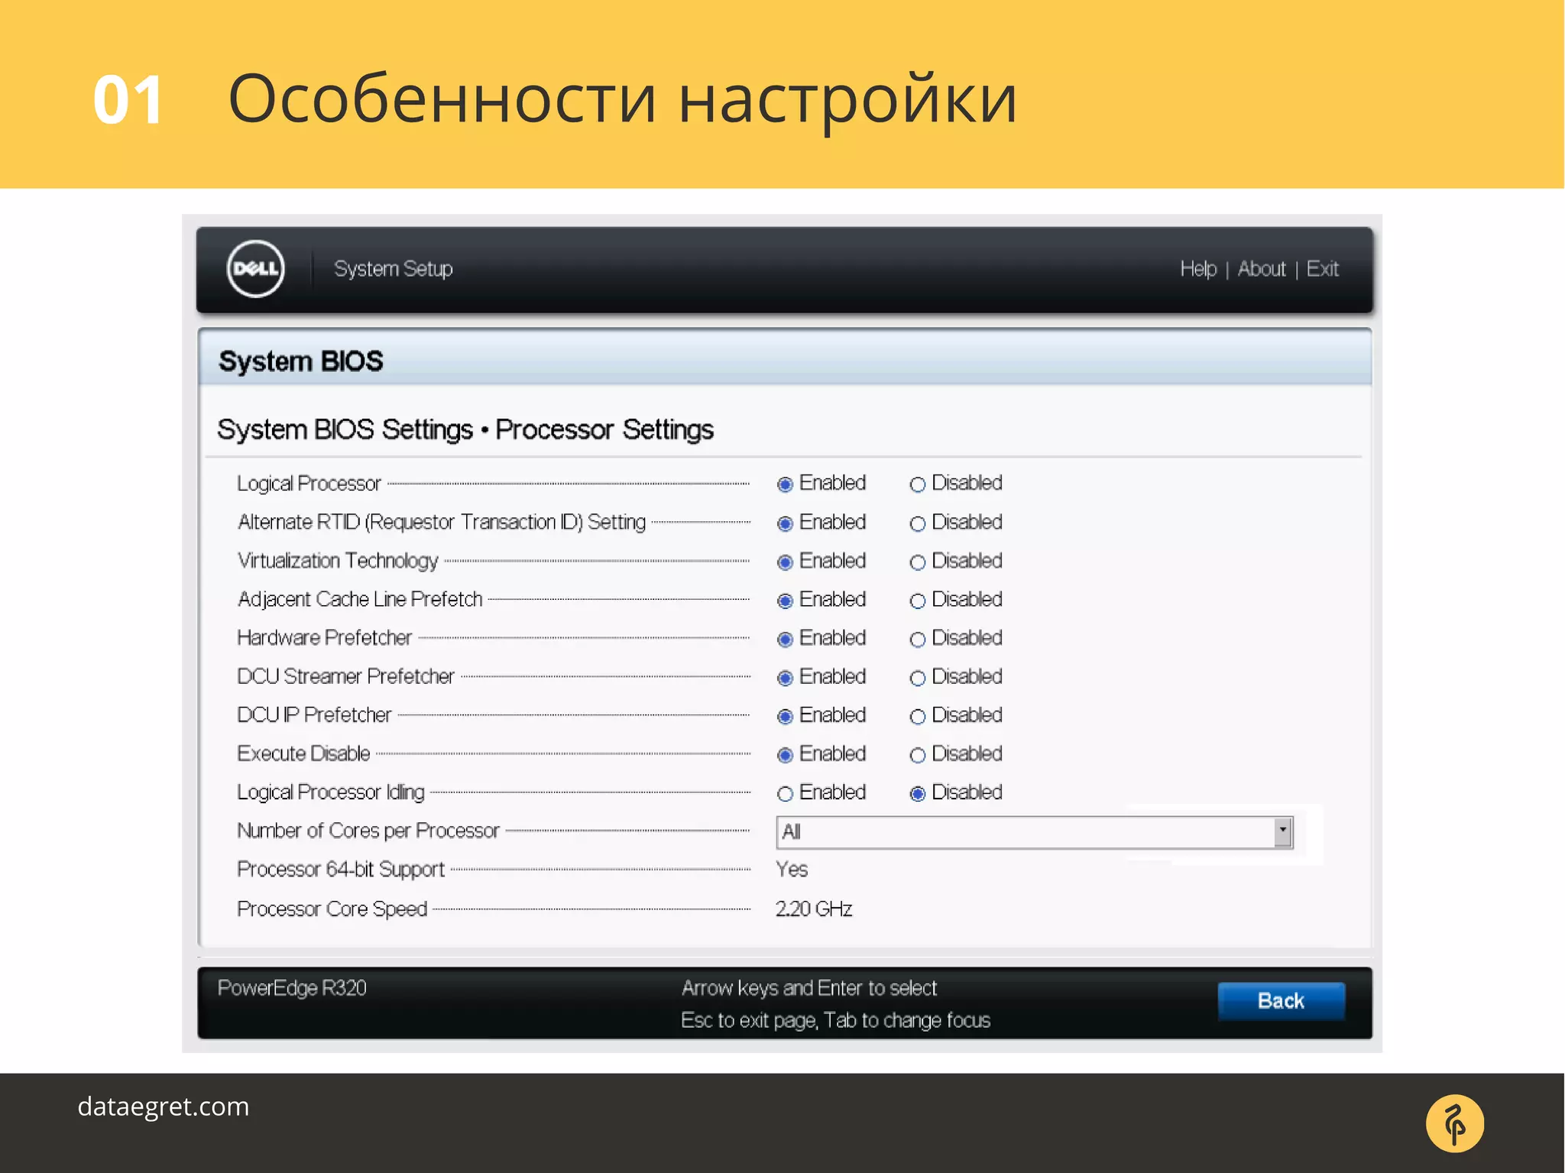Image resolution: width=1565 pixels, height=1173 pixels.
Task: Click the 'Adjacent Cache Line Prefetch' label
Action: click(360, 599)
